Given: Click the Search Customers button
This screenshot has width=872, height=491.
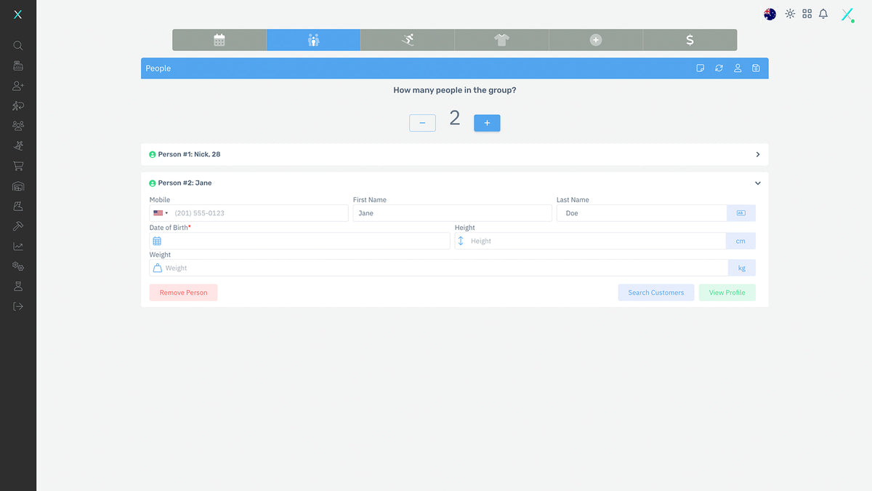Looking at the screenshot, I should 655,292.
